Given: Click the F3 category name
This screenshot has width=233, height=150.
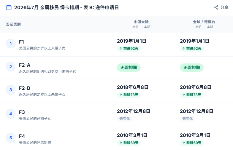Looking at the screenshot, I should (x=22, y=112).
